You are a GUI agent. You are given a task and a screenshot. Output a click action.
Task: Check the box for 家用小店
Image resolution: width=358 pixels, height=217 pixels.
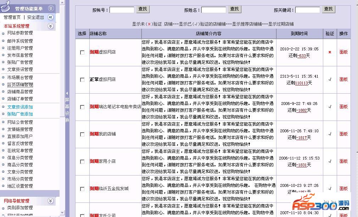pos(82,162)
